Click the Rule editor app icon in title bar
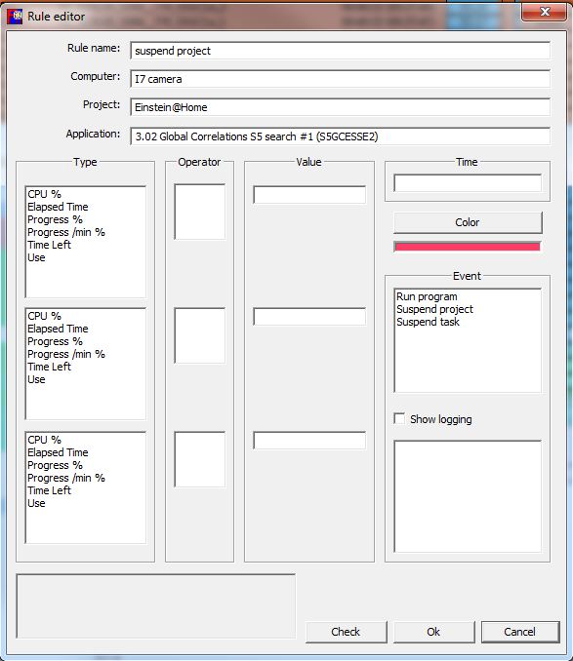 pyautogui.click(x=15, y=17)
